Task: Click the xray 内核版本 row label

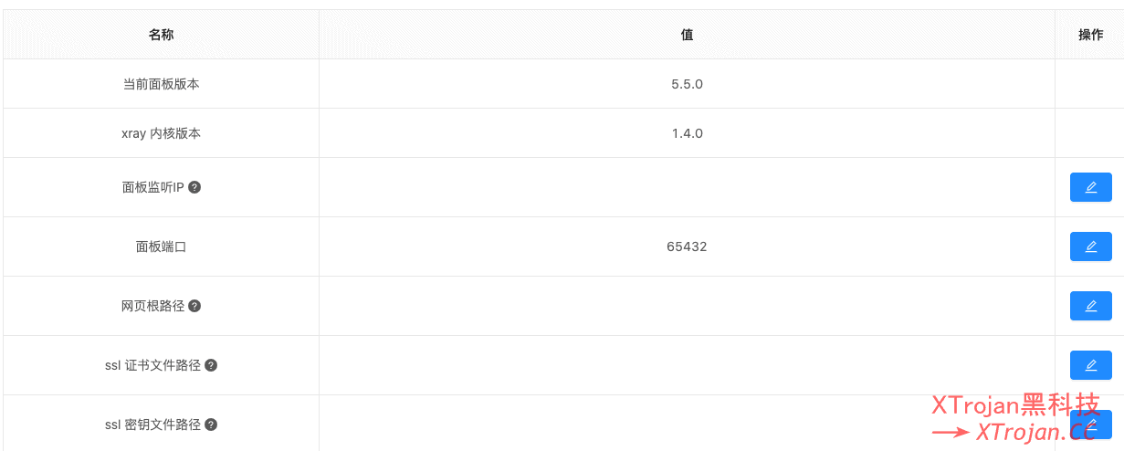Action: pyautogui.click(x=162, y=133)
